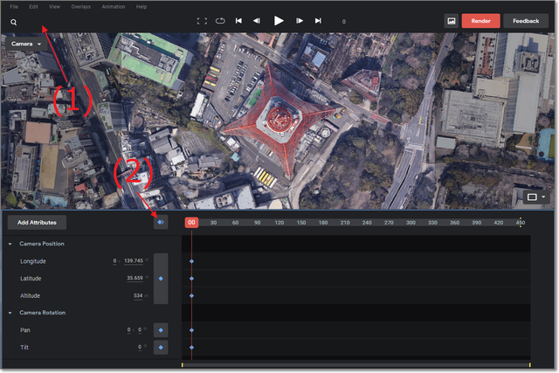The width and height of the screenshot is (559, 373).
Task: Step forward one frame
Action: coord(300,20)
